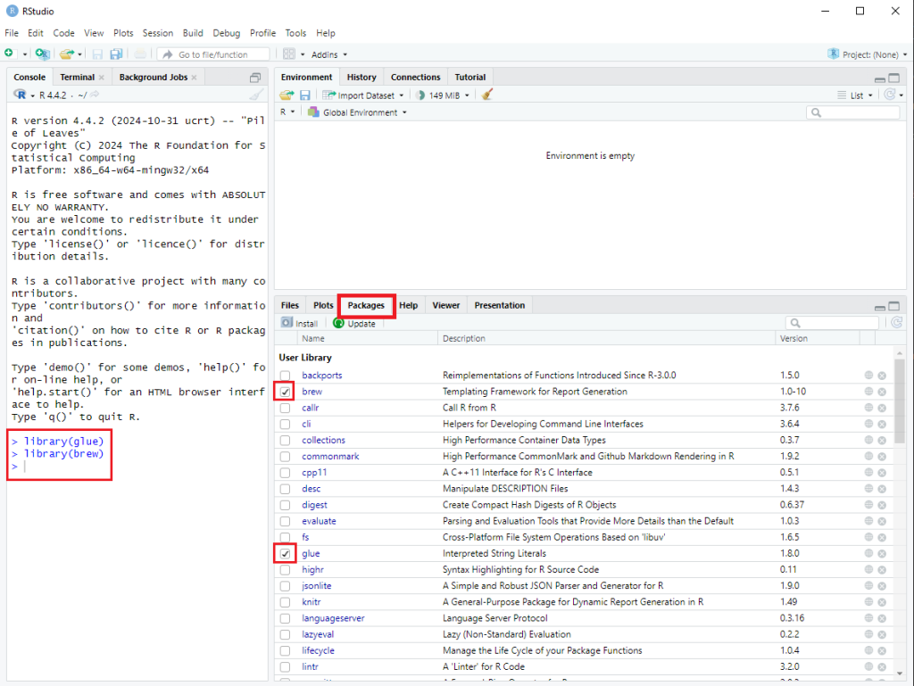Switch to the History tab
The width and height of the screenshot is (914, 686).
point(361,77)
